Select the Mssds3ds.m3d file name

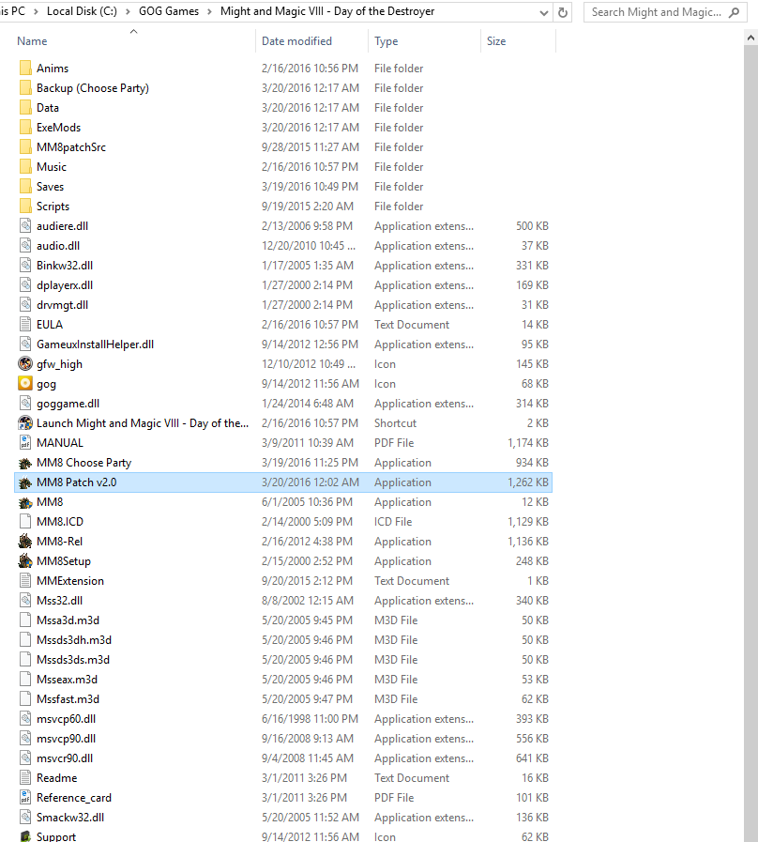(73, 660)
